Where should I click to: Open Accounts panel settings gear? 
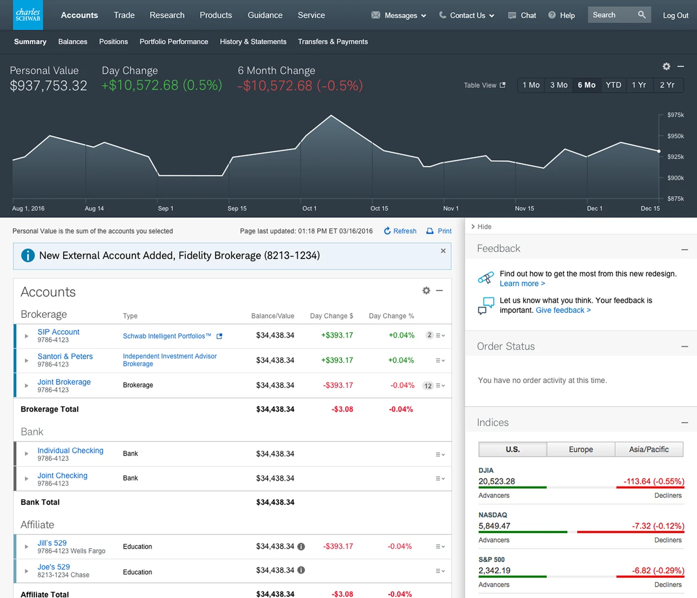tap(426, 290)
